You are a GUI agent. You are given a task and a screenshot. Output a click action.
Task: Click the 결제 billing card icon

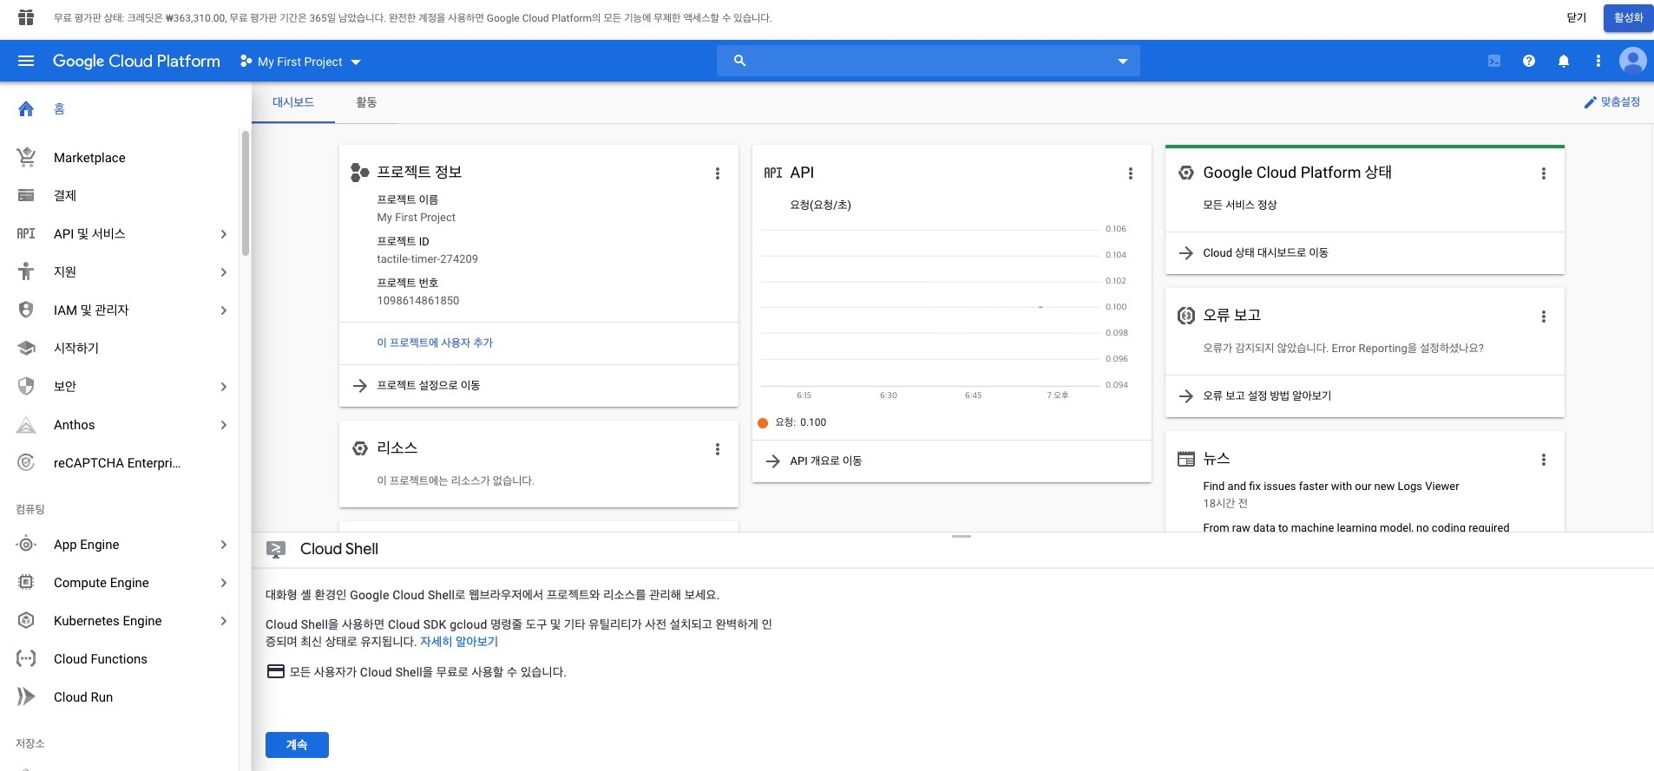point(26,195)
